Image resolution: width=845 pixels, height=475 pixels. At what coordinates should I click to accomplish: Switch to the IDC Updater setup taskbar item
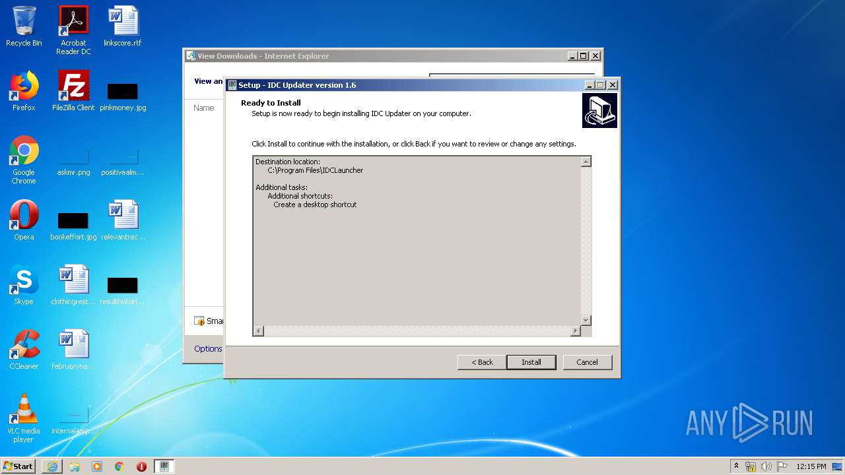pyautogui.click(x=164, y=466)
